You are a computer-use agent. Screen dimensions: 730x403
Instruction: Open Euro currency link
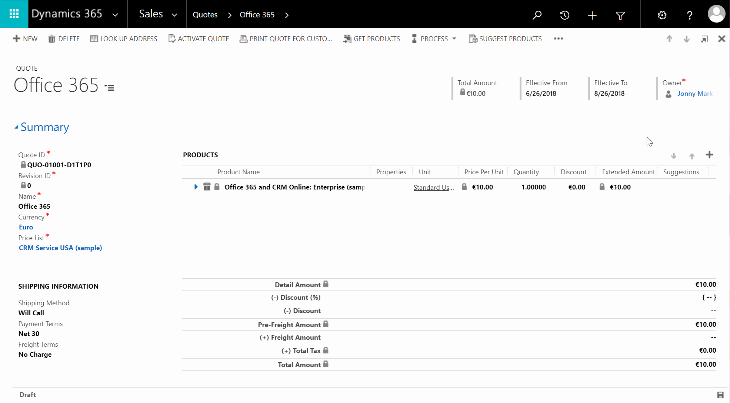coord(26,227)
